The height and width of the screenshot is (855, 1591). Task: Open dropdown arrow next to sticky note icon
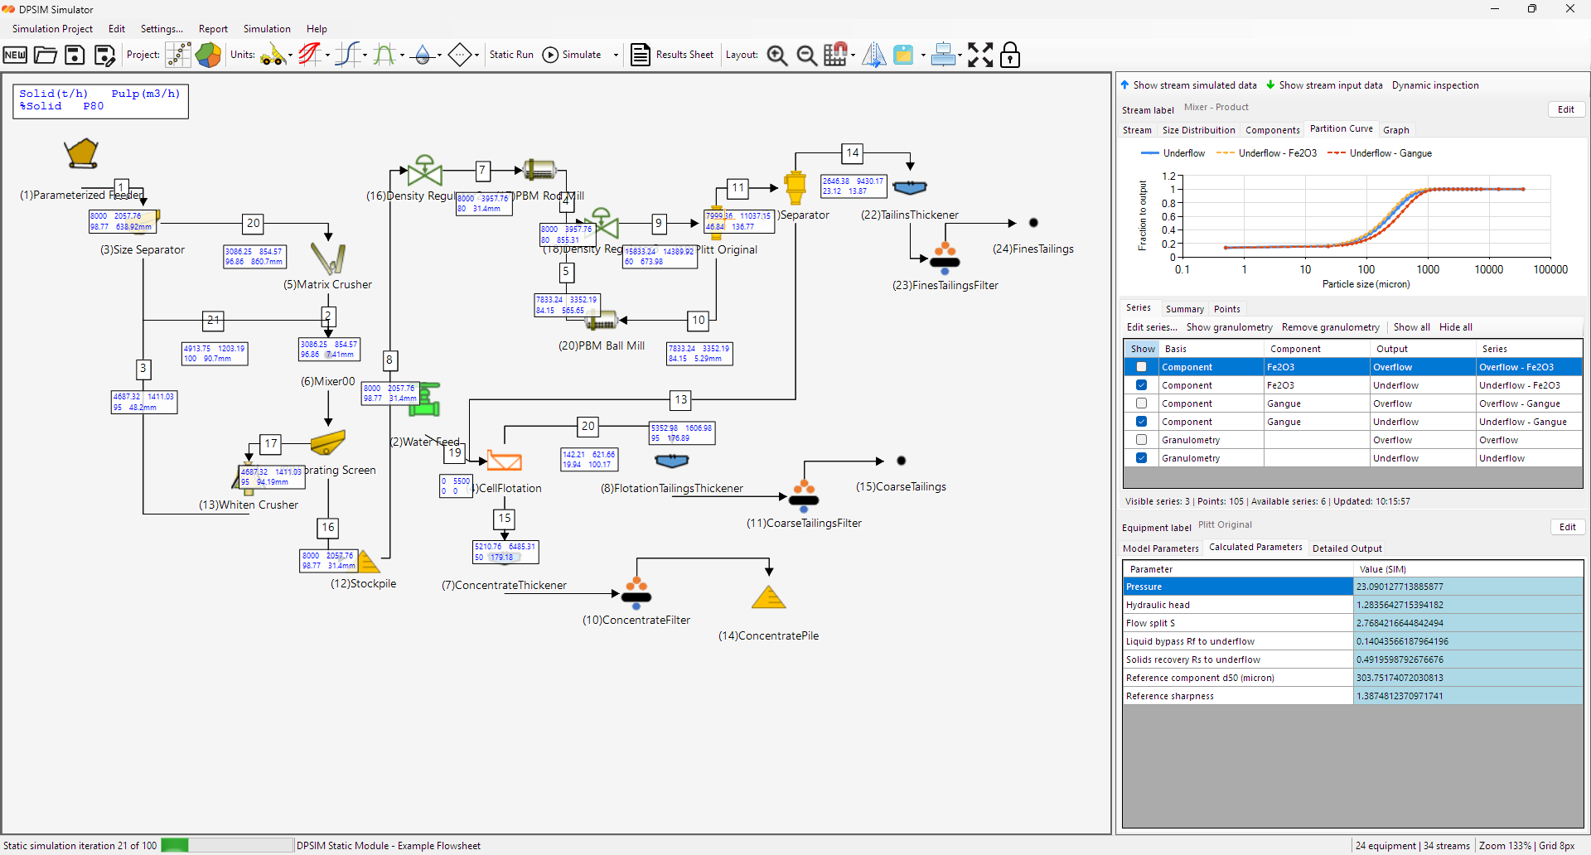[x=922, y=56]
